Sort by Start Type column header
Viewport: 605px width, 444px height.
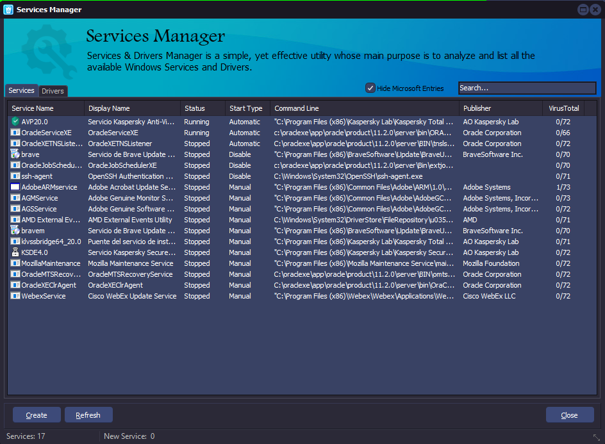click(246, 108)
